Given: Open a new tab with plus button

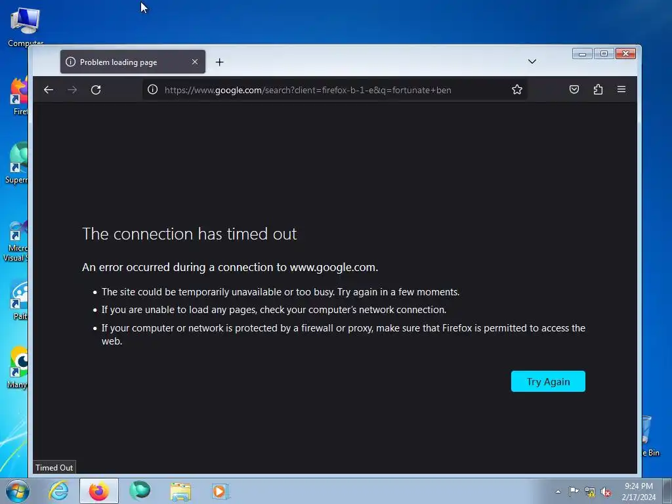Looking at the screenshot, I should tap(219, 62).
